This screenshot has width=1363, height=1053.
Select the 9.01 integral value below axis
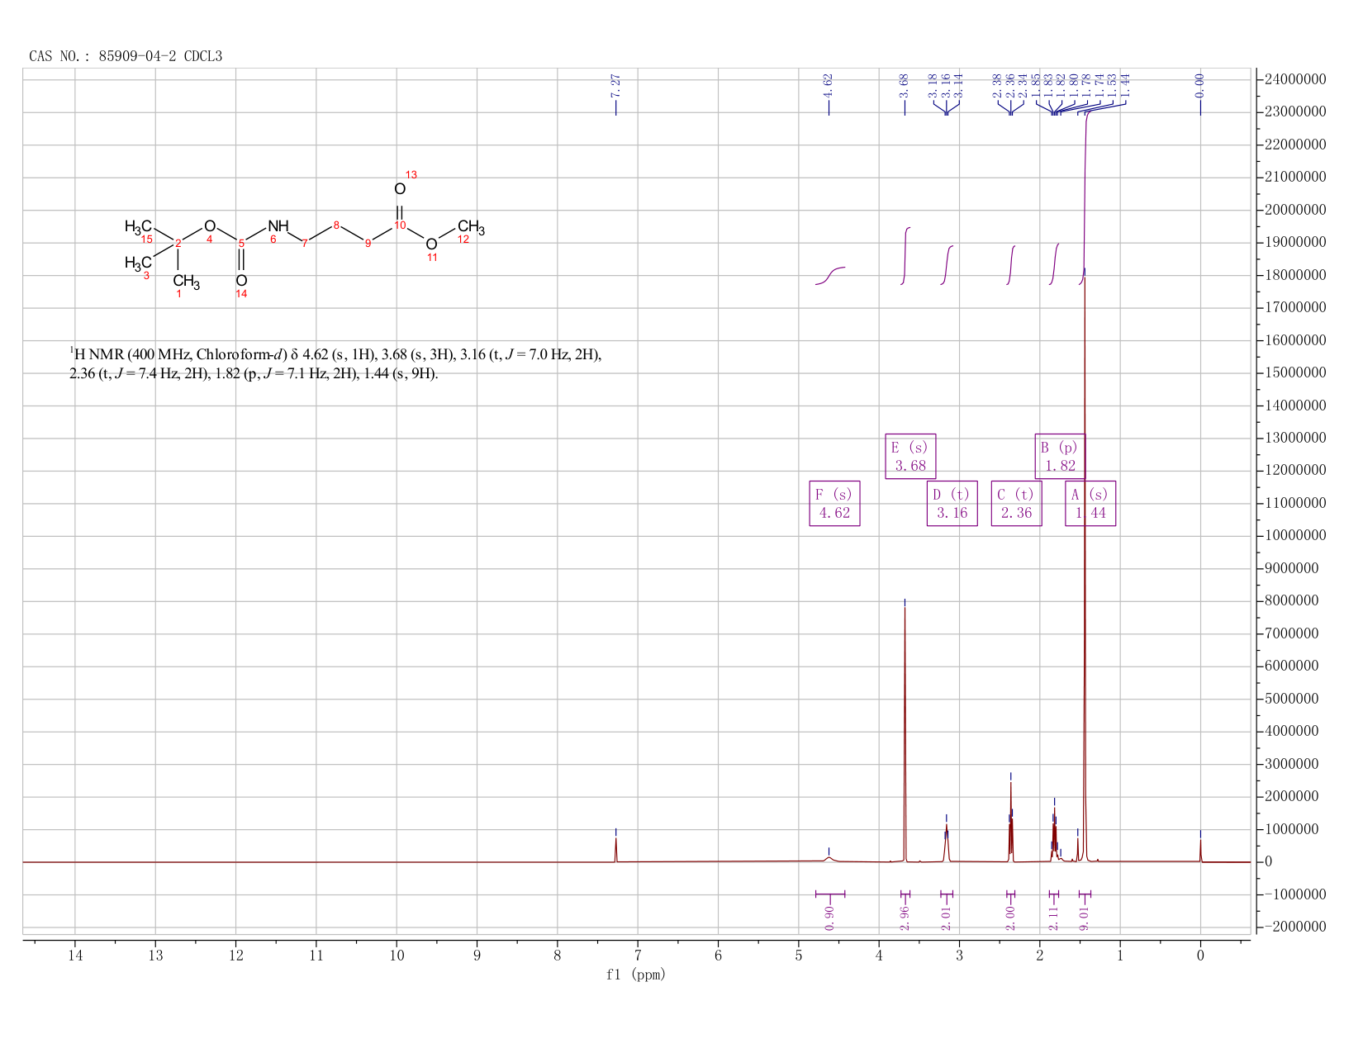[x=1085, y=918]
